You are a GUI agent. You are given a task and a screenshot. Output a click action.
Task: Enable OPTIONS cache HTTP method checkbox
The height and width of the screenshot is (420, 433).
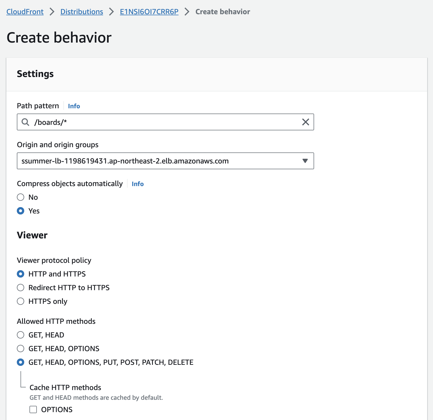[33, 409]
